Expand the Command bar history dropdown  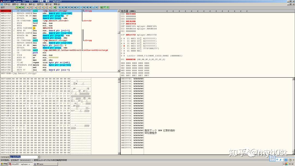39,157
